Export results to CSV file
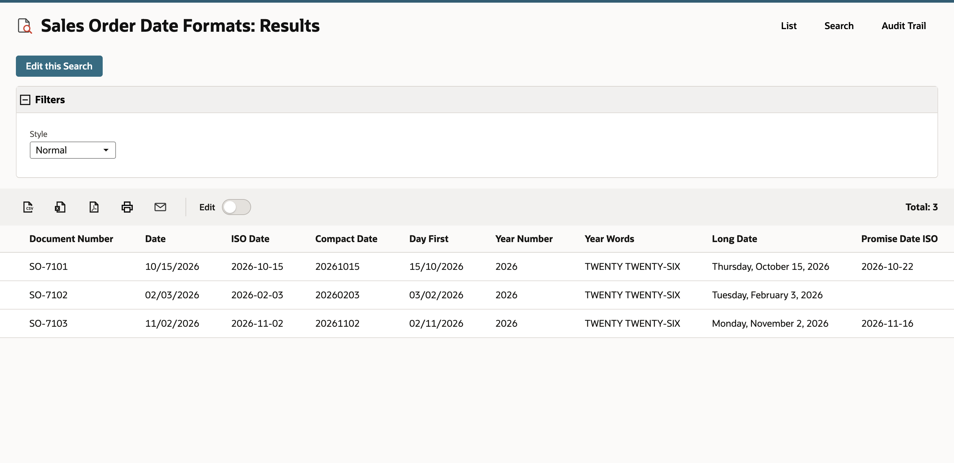Viewport: 954px width, 463px height. [x=28, y=207]
